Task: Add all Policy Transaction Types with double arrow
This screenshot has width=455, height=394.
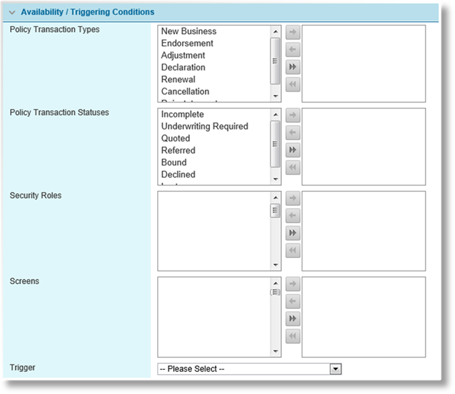Action: click(x=293, y=67)
